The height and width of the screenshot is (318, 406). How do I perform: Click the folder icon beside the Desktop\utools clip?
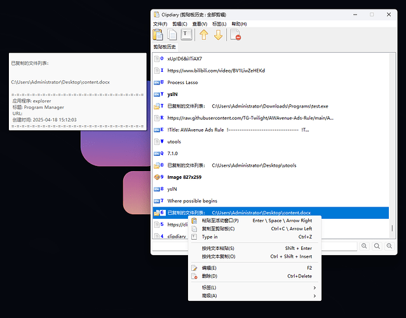coord(157,165)
